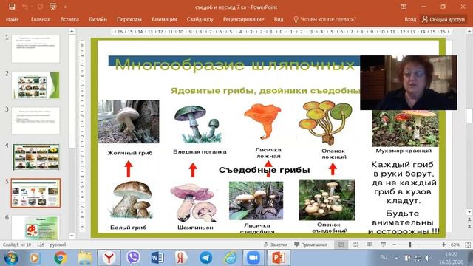The height and width of the screenshot is (266, 473).
Task: Switch to Slide Sorter view icon
Action: click(355, 245)
